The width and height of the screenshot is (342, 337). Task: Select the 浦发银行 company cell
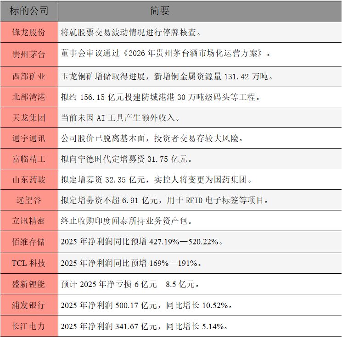pyautogui.click(x=29, y=305)
